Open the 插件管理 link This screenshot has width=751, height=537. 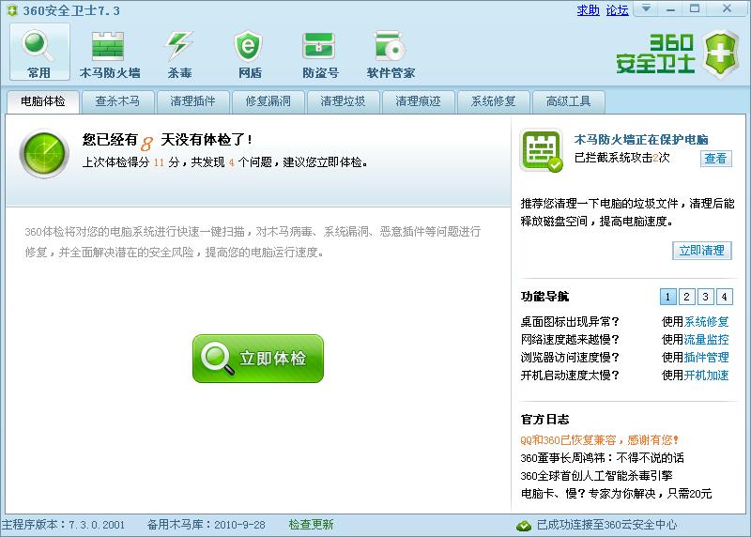[707, 358]
